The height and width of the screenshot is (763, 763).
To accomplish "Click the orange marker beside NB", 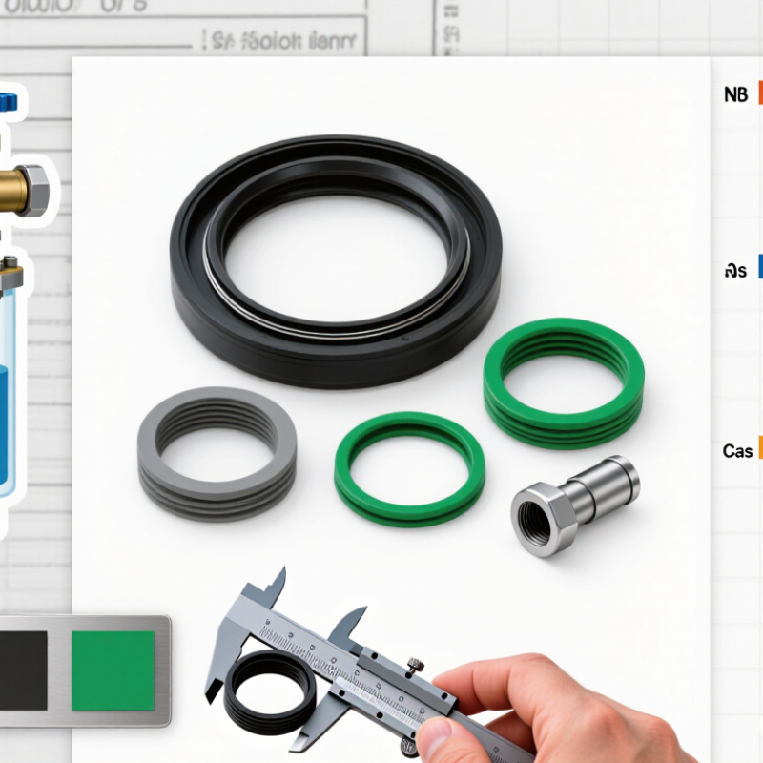I will pos(760,93).
